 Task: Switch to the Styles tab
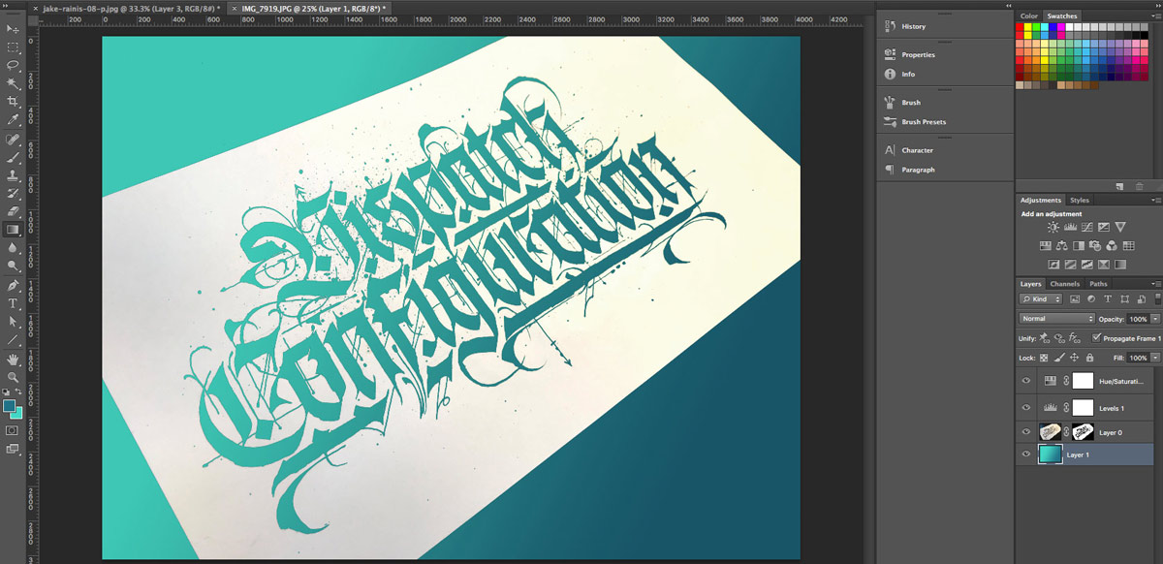1080,201
